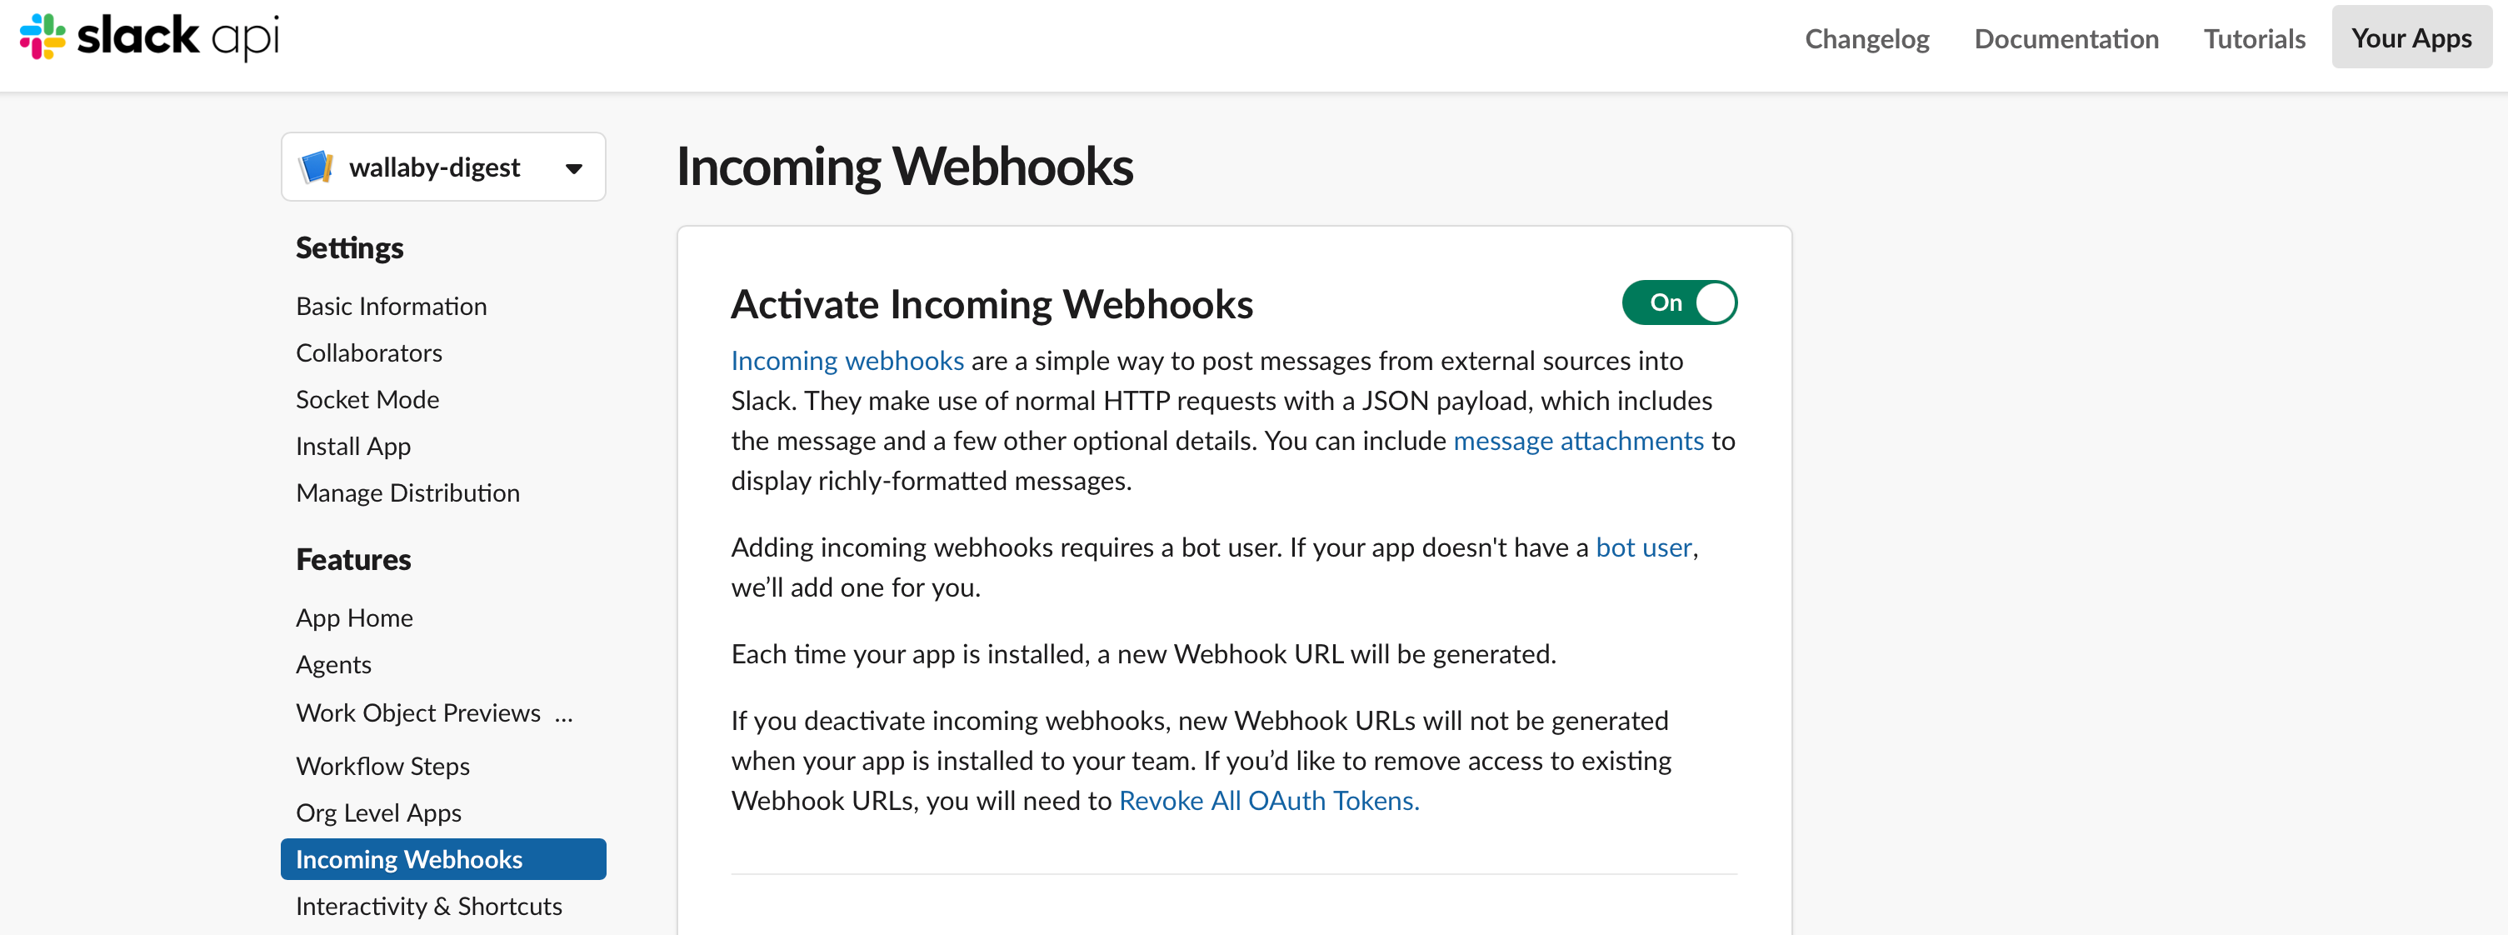Click the bot user link

pyautogui.click(x=1643, y=548)
